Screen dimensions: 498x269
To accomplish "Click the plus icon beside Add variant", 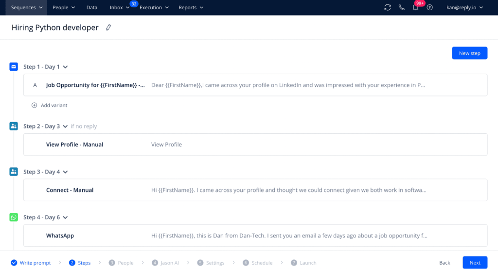I will tap(35, 105).
